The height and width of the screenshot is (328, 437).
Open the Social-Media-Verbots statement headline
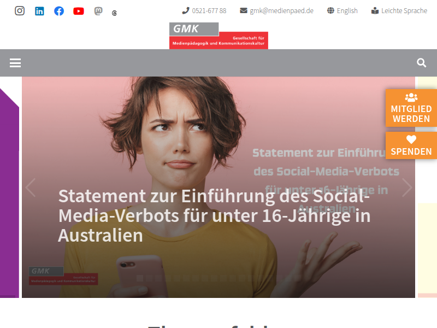(214, 215)
